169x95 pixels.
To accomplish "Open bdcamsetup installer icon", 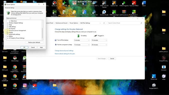I will point(15,59).
